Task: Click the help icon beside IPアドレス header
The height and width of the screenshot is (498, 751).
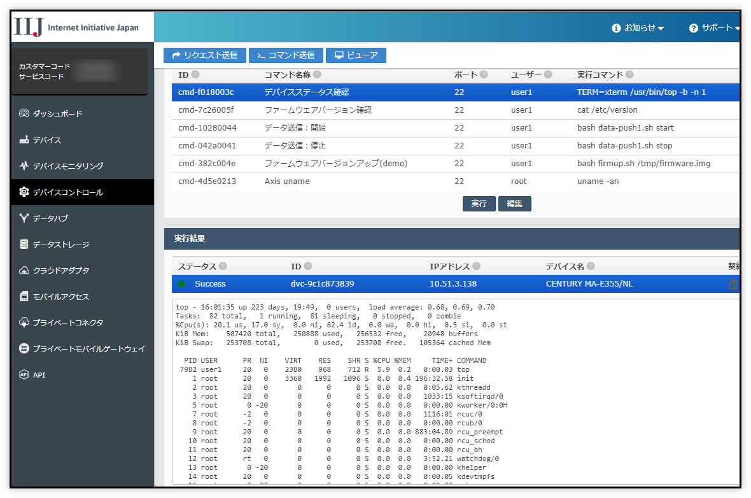Action: [x=476, y=266]
